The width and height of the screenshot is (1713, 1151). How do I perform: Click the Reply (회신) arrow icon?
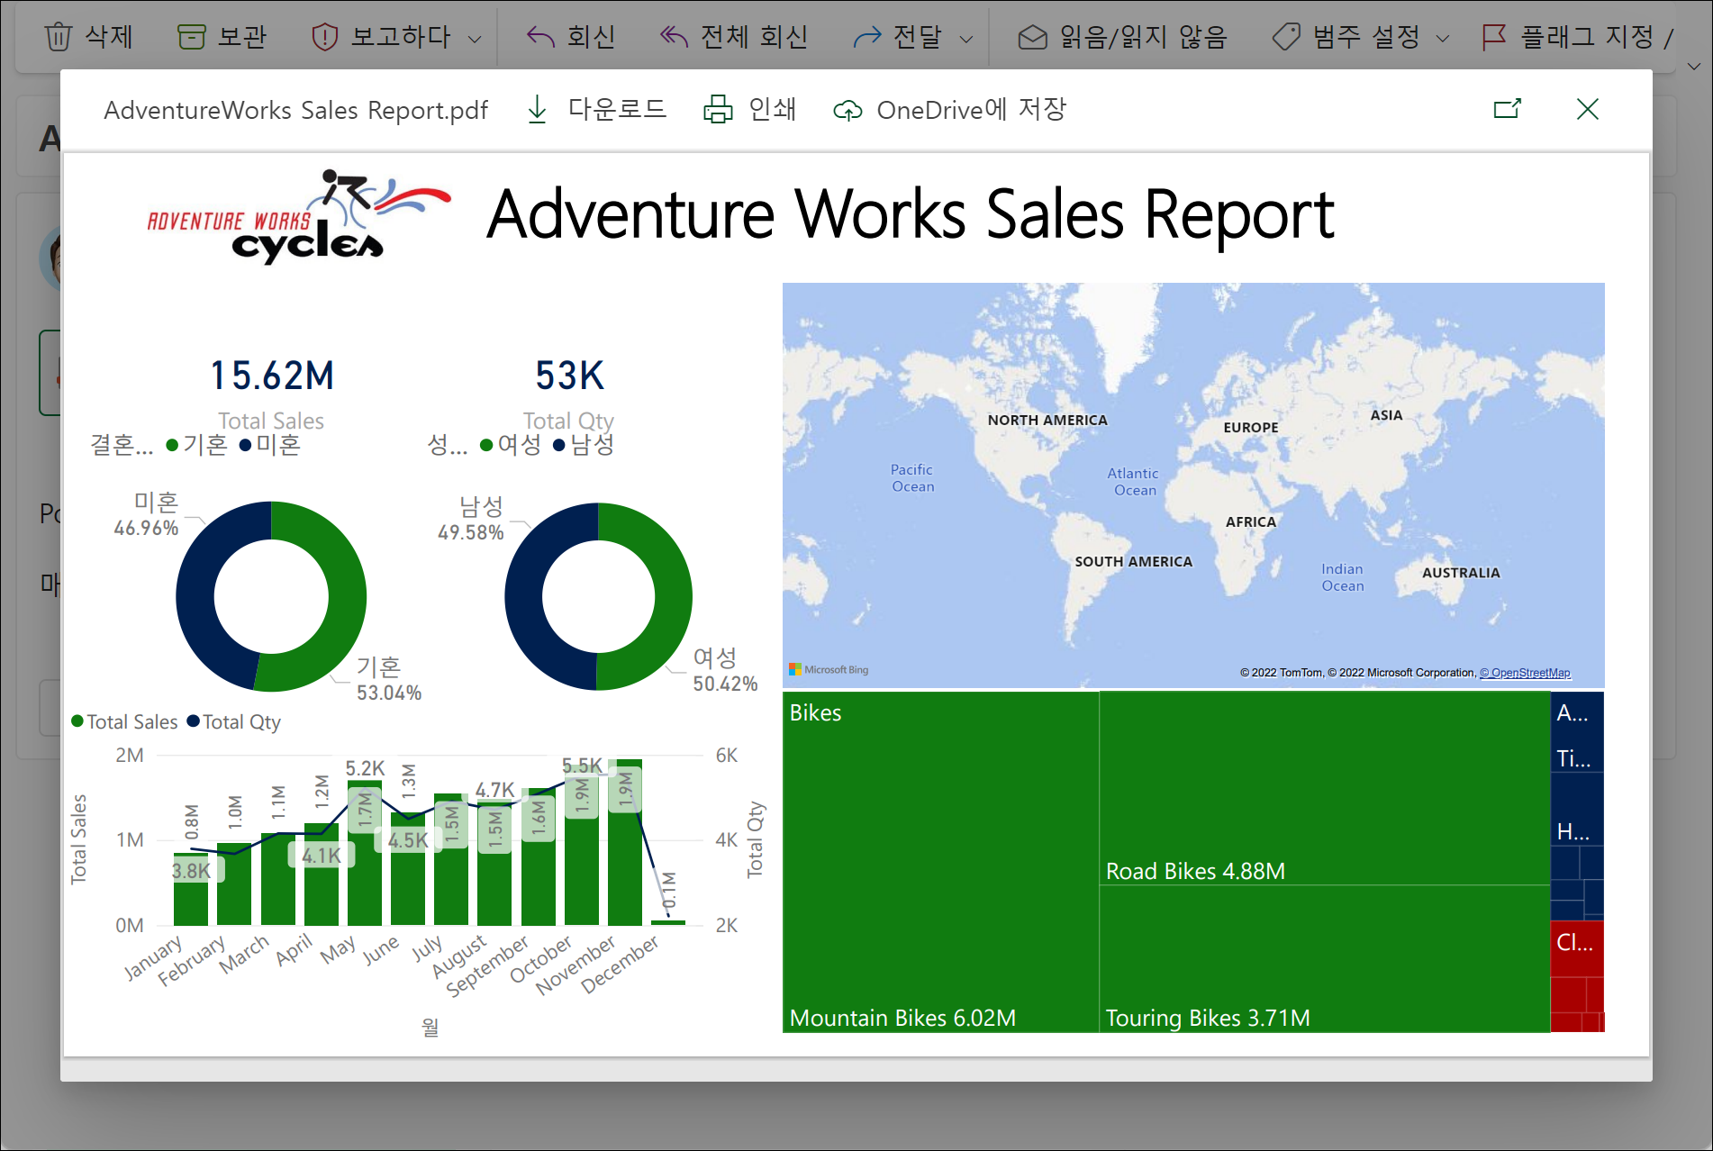[x=540, y=37]
